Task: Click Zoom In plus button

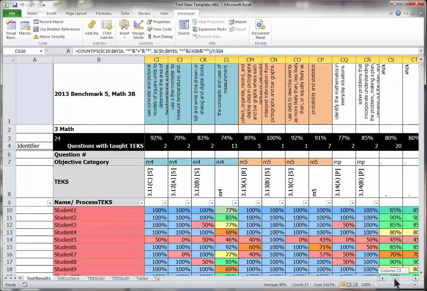Action: 415,285
